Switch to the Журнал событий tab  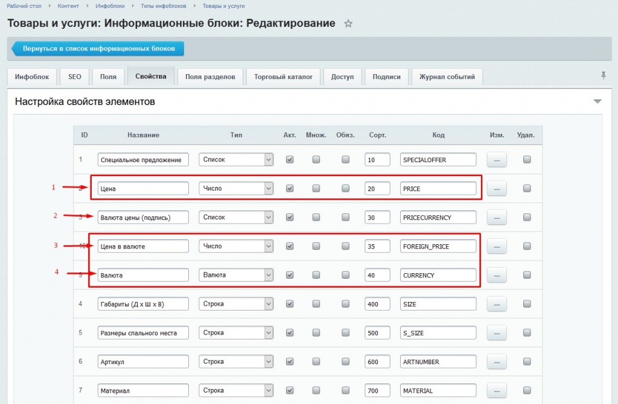click(x=447, y=77)
